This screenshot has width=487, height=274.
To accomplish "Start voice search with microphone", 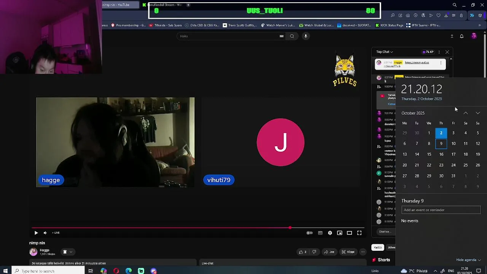I will pos(306,36).
